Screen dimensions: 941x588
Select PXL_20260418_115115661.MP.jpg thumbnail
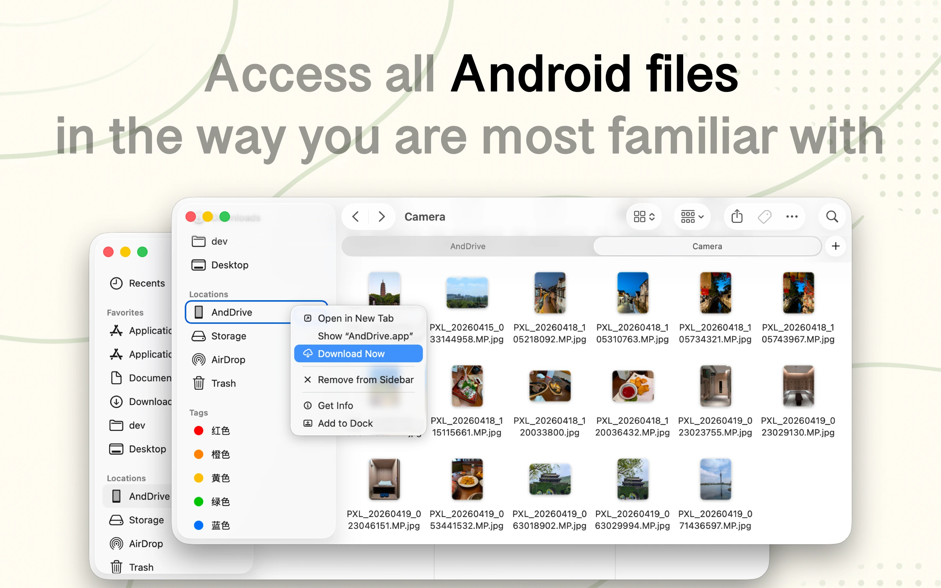tap(467, 386)
